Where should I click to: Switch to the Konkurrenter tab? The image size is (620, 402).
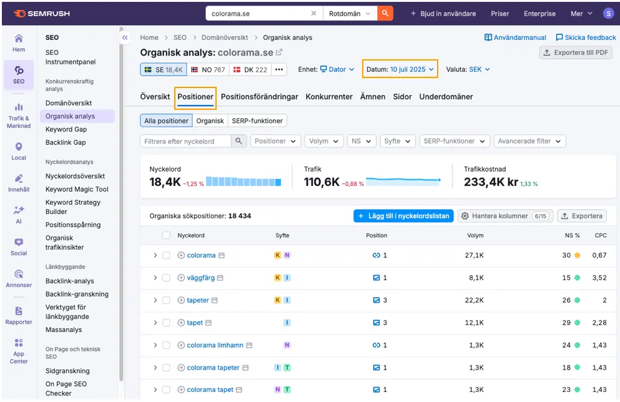coord(329,97)
